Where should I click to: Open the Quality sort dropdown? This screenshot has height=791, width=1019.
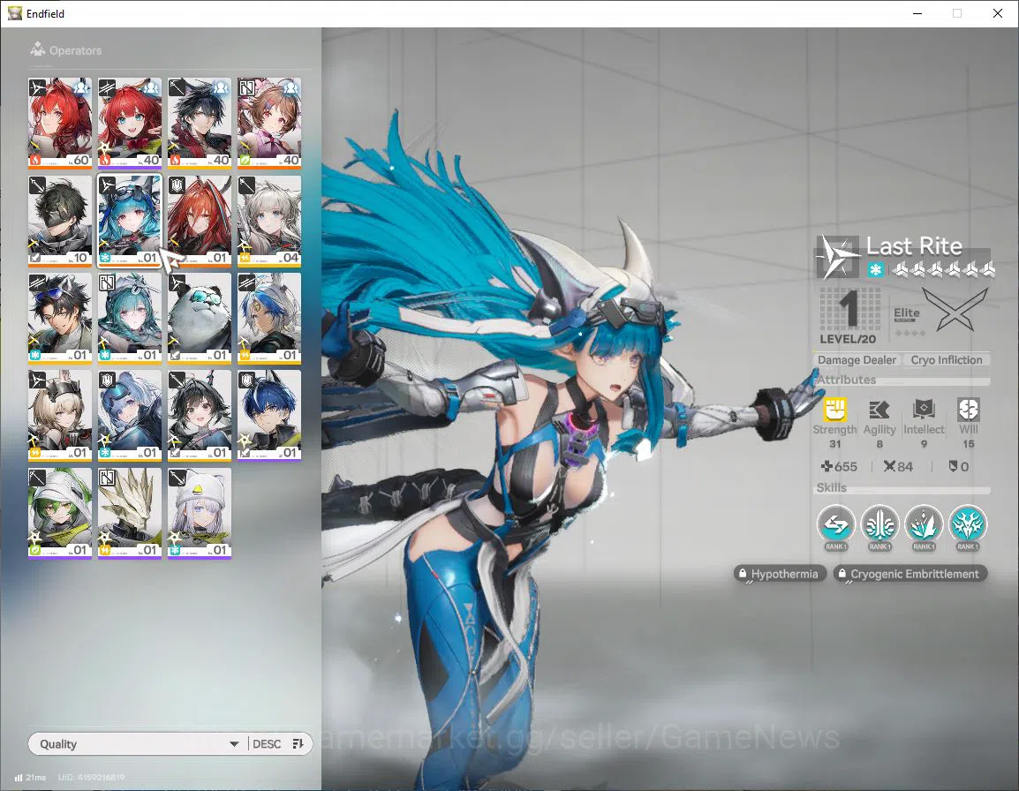click(x=170, y=743)
